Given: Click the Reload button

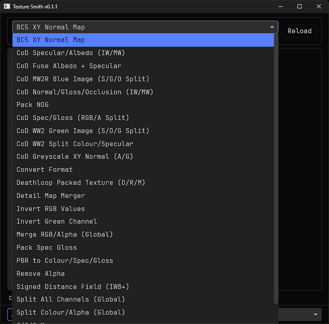Looking at the screenshot, I should pos(300,31).
